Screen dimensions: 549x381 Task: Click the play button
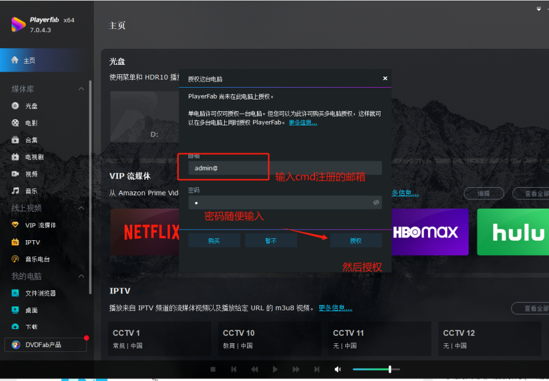[x=275, y=369]
